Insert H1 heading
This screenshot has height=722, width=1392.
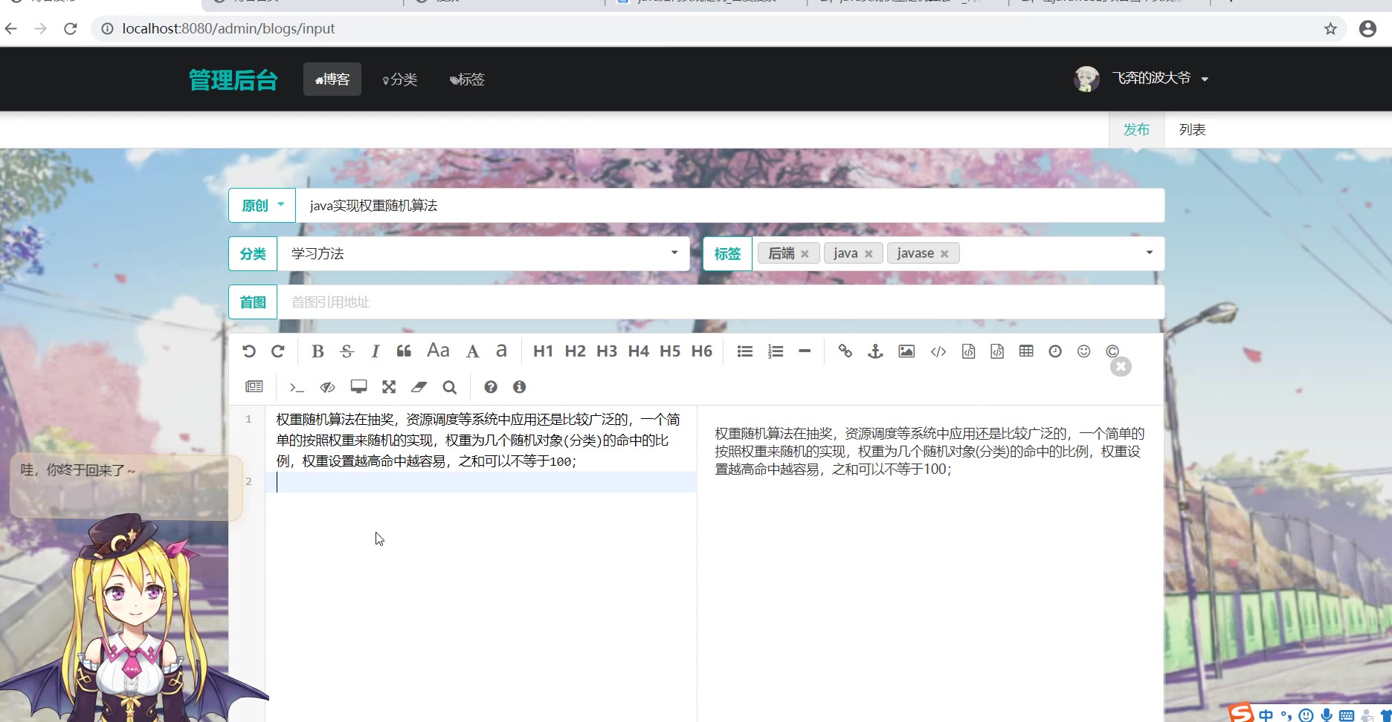[x=543, y=351]
